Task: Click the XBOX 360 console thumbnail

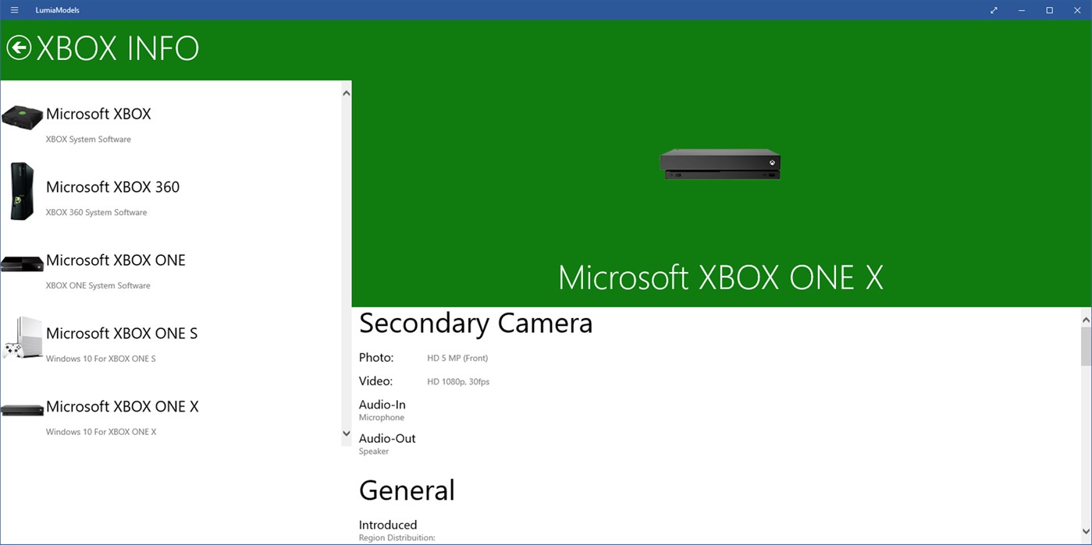Action: (x=22, y=191)
